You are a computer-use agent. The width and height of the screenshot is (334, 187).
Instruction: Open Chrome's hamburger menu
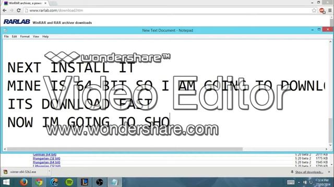click(x=330, y=10)
